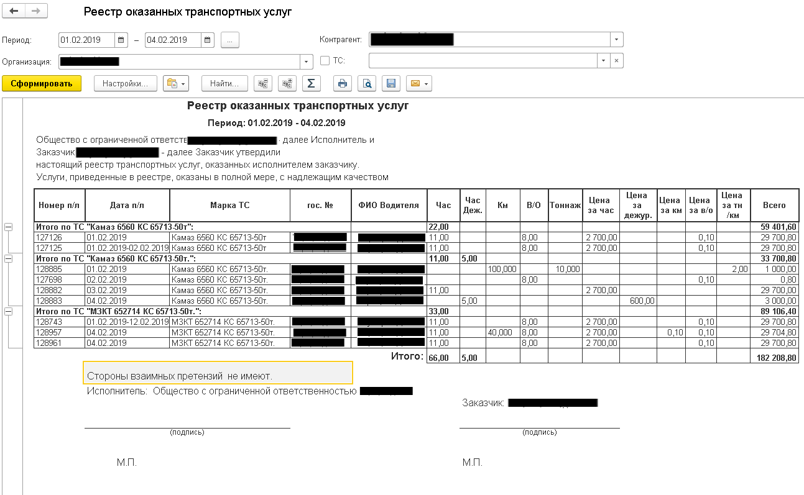Collapse all groups toolbar icon
The width and height of the screenshot is (804, 495).
264,83
